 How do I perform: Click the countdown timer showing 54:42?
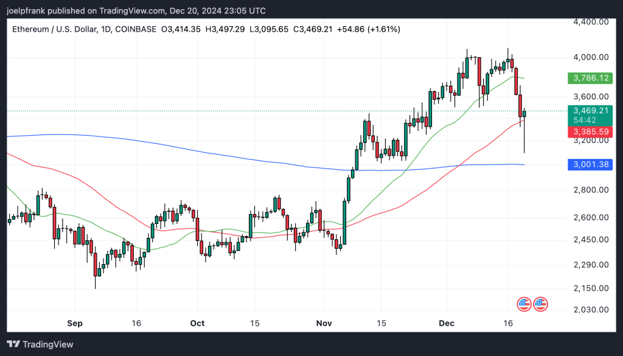589,121
